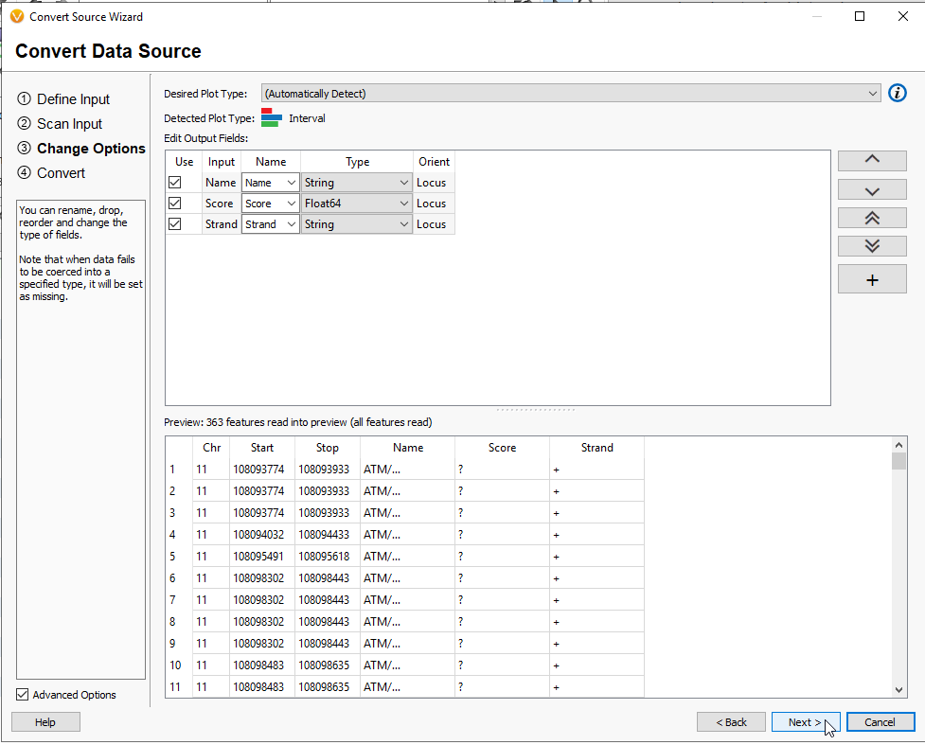Add a new output field with the plus button
925x745 pixels.
[871, 278]
